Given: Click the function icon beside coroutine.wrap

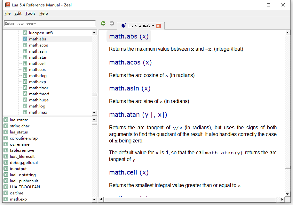Looking at the screenshot, I should 6,138.
